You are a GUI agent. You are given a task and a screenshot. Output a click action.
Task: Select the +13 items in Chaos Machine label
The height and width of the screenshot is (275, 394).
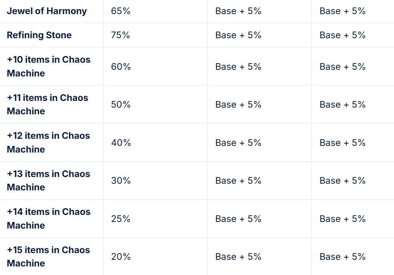[48, 180]
